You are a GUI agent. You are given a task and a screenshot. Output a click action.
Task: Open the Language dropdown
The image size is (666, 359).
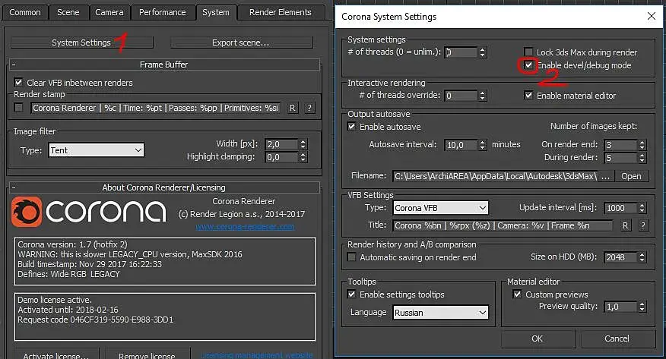[440, 313]
